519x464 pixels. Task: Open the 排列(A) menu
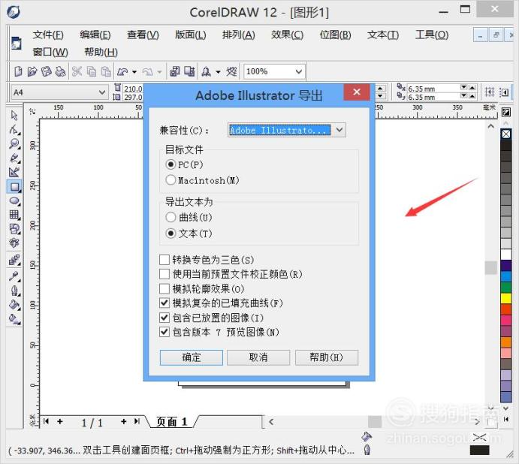pos(239,35)
